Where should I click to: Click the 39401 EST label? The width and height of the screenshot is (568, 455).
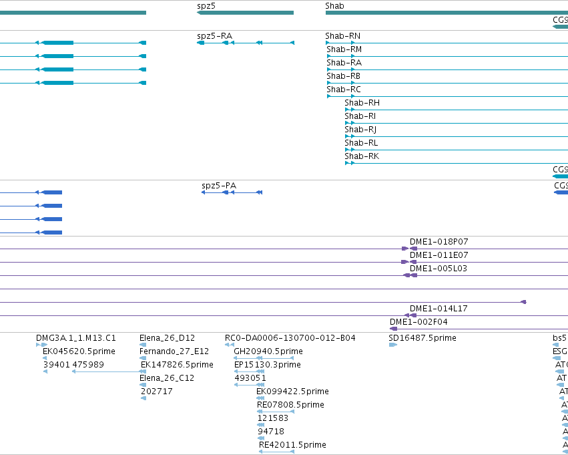pos(57,365)
